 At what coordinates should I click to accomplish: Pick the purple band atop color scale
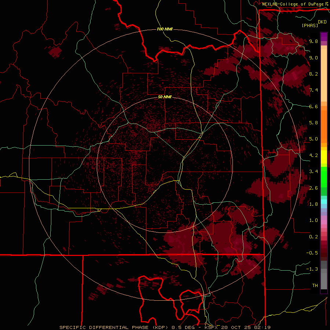pos(324,37)
